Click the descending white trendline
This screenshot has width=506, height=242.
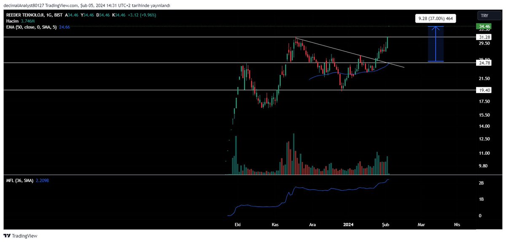point(350,53)
